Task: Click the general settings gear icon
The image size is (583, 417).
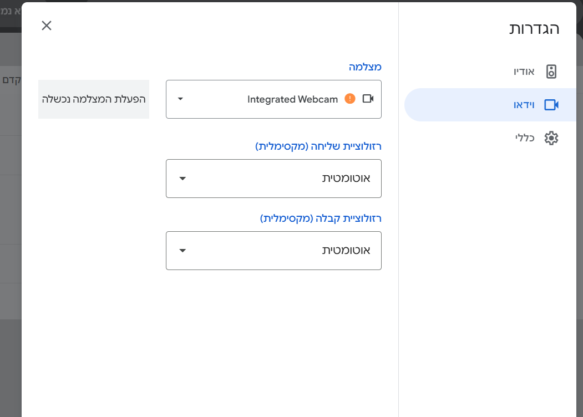Action: tap(551, 138)
